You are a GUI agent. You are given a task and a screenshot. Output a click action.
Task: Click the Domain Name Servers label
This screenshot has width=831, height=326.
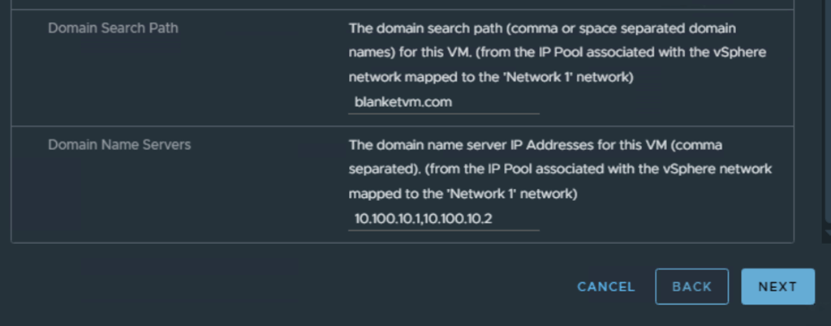[x=119, y=144]
